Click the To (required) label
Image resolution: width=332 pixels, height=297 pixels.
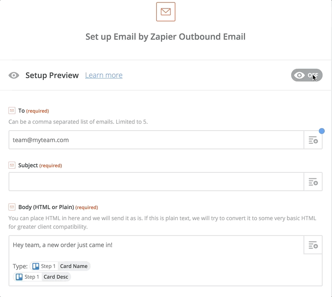(34, 111)
